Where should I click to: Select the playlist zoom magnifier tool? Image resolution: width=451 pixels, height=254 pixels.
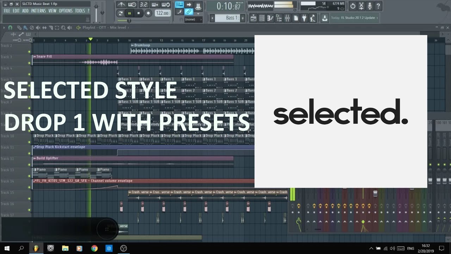pos(63,28)
